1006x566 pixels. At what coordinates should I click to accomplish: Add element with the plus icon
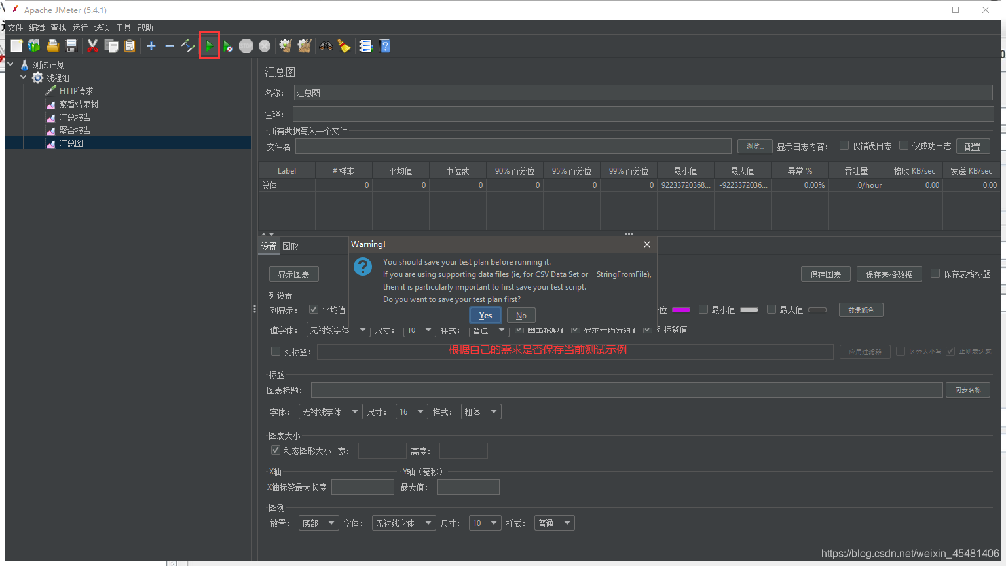tap(151, 46)
